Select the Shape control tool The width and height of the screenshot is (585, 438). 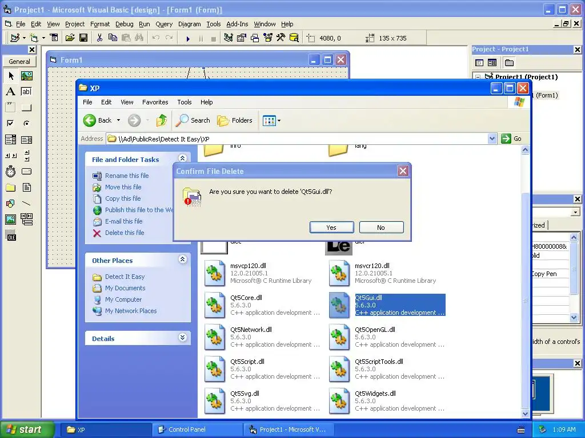pyautogui.click(x=11, y=204)
